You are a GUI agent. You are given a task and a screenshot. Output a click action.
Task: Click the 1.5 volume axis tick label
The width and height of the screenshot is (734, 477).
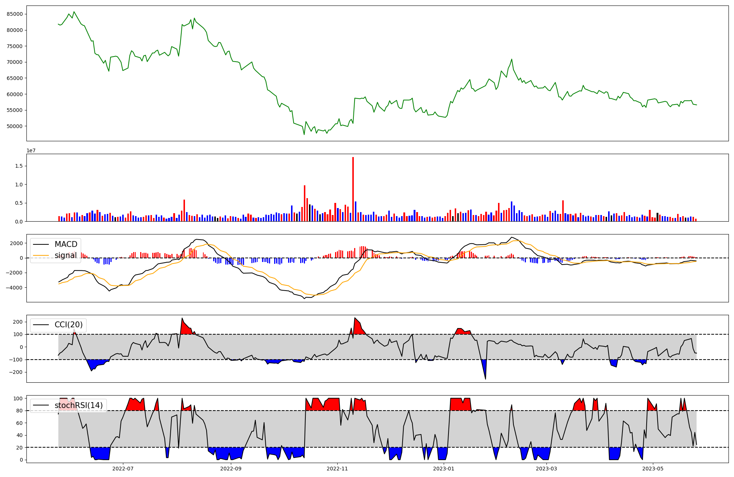19,166
